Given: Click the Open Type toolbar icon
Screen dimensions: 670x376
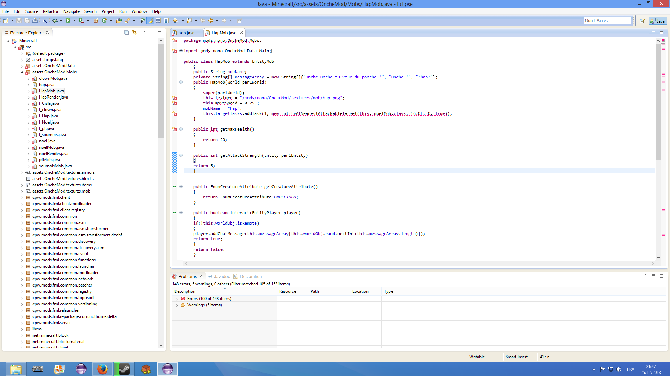Looking at the screenshot, I should coord(119,21).
